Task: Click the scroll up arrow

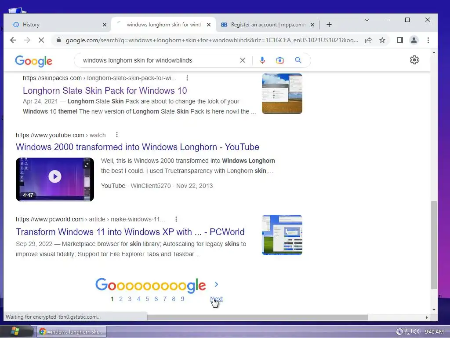Action: [434, 53]
